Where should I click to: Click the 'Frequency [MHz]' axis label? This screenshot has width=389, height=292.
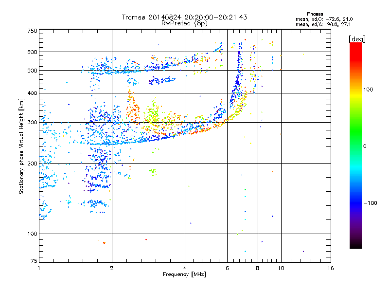click(184, 274)
